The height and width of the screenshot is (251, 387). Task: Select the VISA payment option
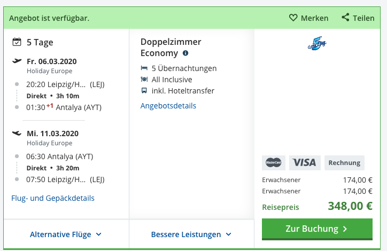pos(305,163)
